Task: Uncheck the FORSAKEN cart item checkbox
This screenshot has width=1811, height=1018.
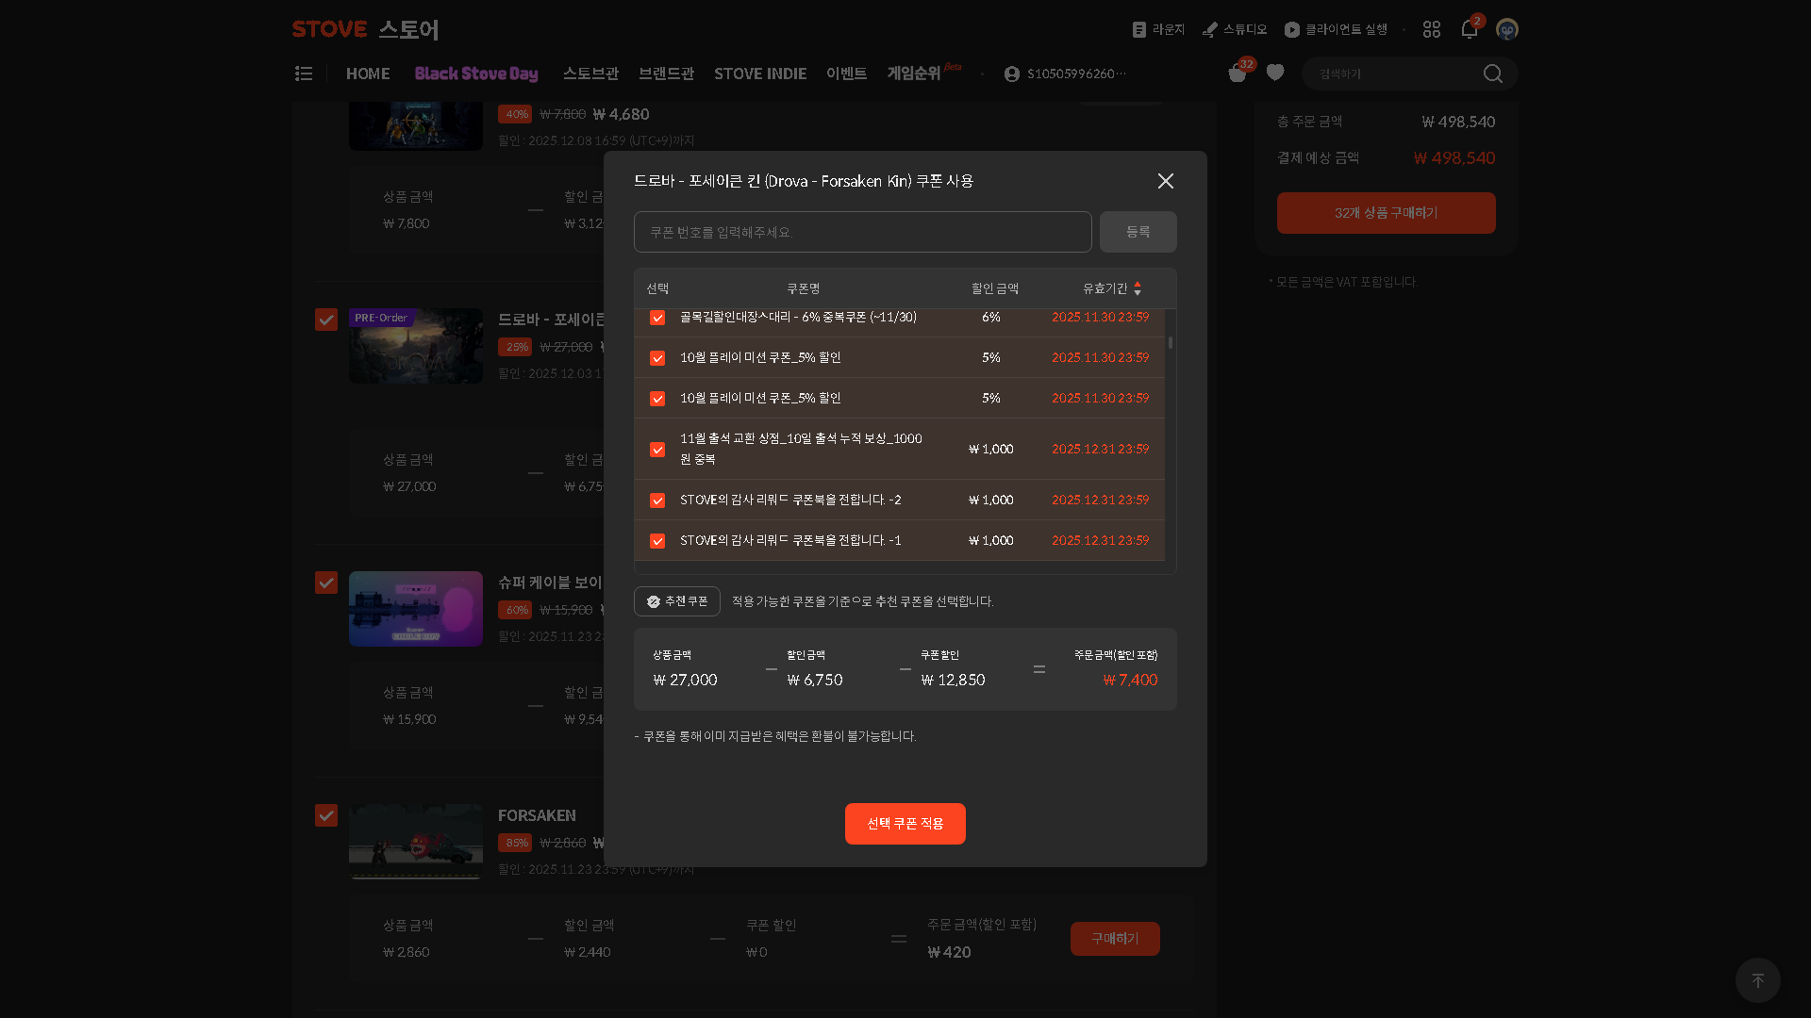Action: [326, 815]
